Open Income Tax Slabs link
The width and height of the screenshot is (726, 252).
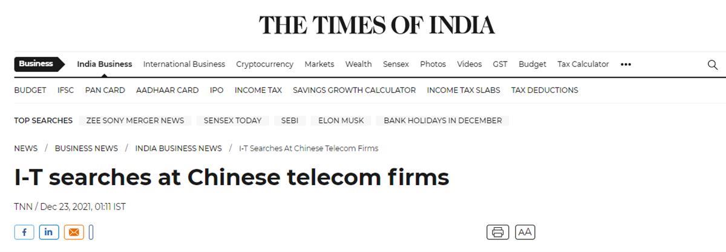(463, 90)
